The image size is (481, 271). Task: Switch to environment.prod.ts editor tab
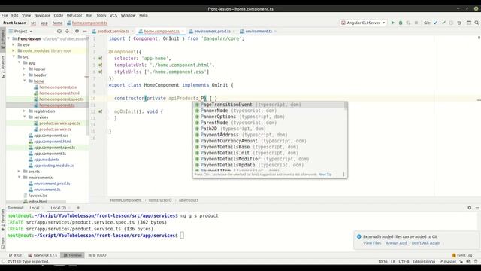point(212,31)
